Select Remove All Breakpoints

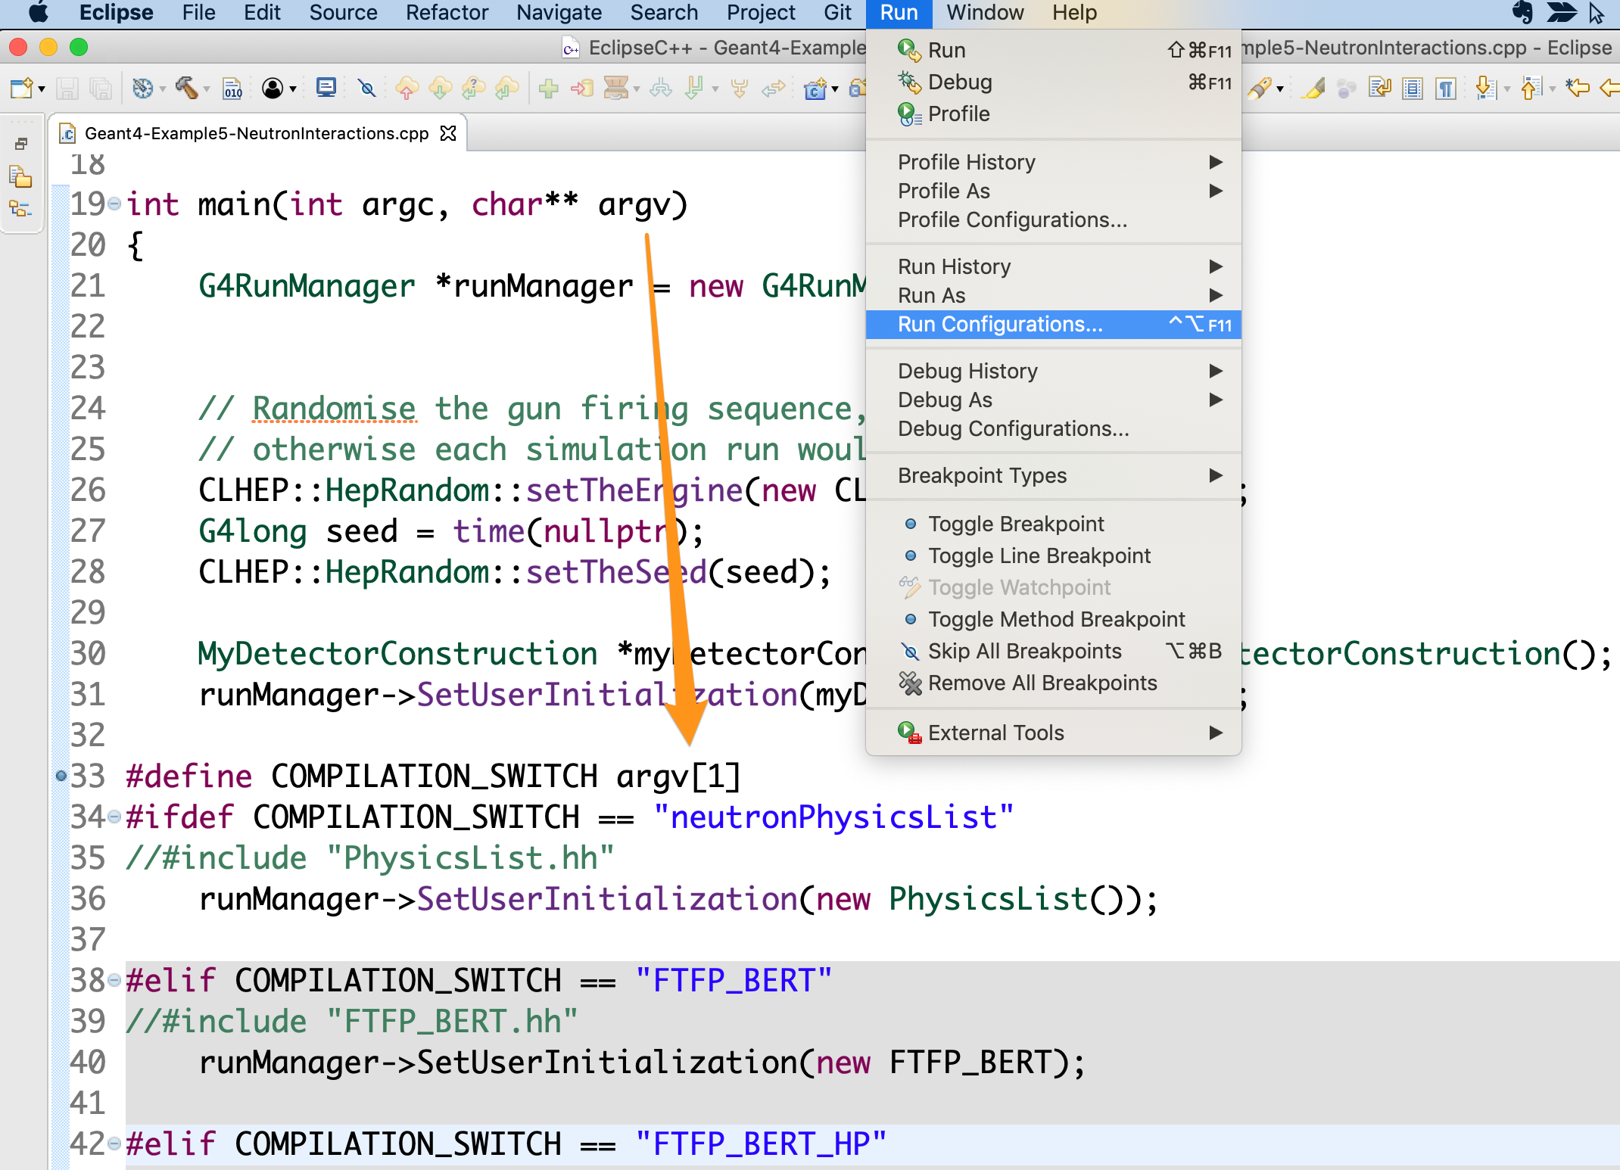pyautogui.click(x=1042, y=683)
